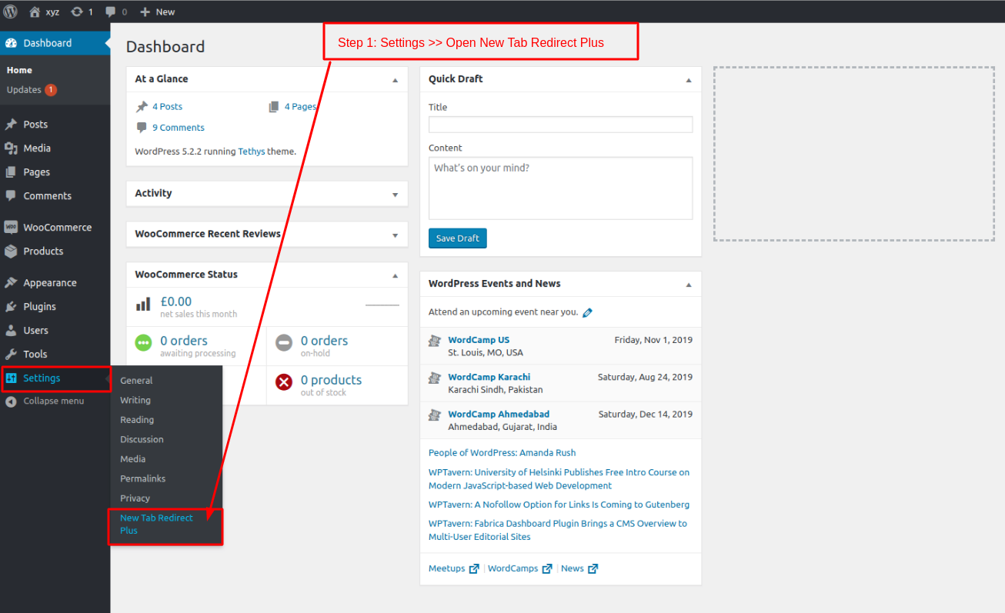Image resolution: width=1005 pixels, height=613 pixels.
Task: Collapse WordPress Events and News widget
Action: tap(689, 285)
